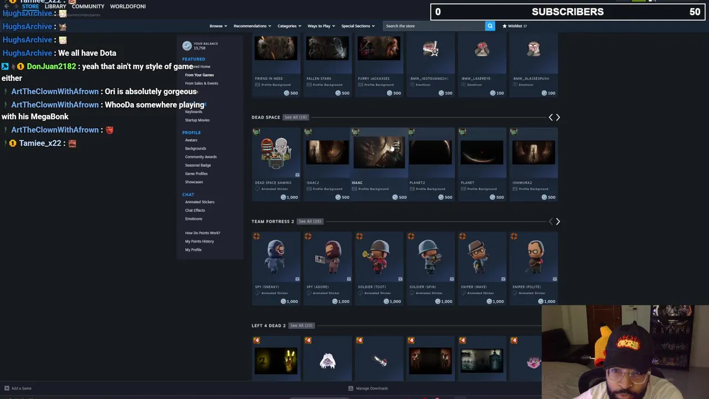This screenshot has width=709, height=399.
Task: Open the Special Sections dropdown
Action: 358,26
